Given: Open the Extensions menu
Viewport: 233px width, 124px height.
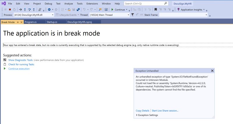Looking at the screenshot, I should click(x=92, y=3).
